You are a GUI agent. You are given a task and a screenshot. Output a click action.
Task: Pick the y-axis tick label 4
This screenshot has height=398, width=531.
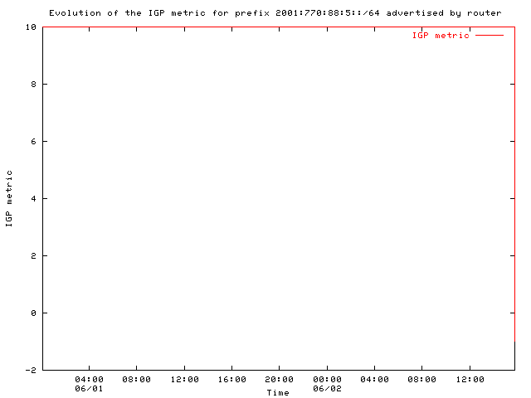point(34,199)
